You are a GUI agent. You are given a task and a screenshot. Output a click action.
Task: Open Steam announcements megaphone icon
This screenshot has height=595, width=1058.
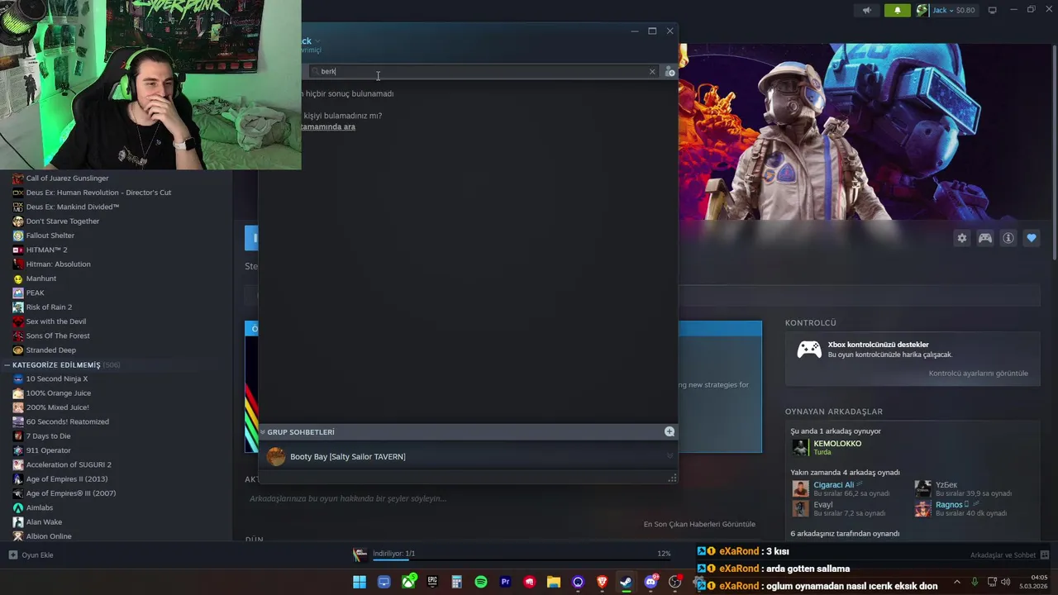pos(867,10)
